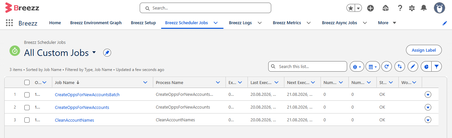Viewport: 452px width, 138px height.
Task: Open the list view picker dropdown arrow
Action: click(94, 53)
